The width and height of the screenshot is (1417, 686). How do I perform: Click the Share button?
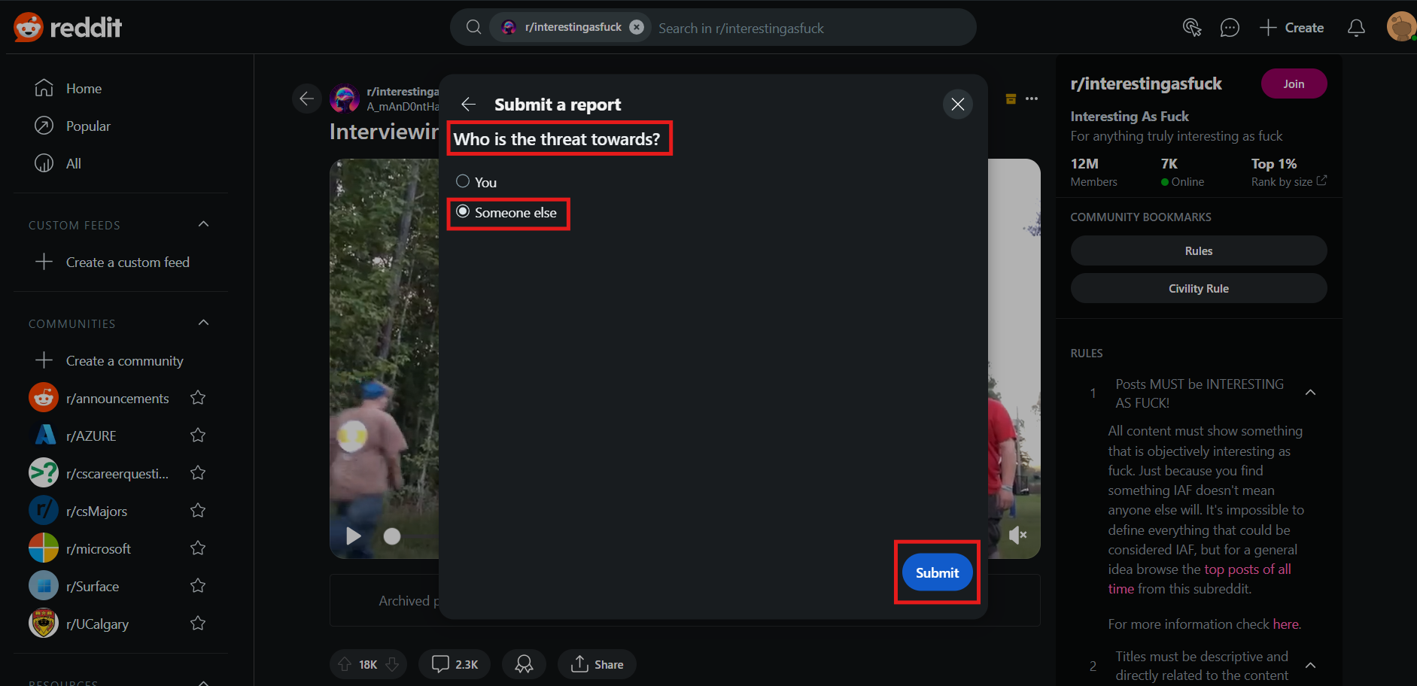click(597, 664)
